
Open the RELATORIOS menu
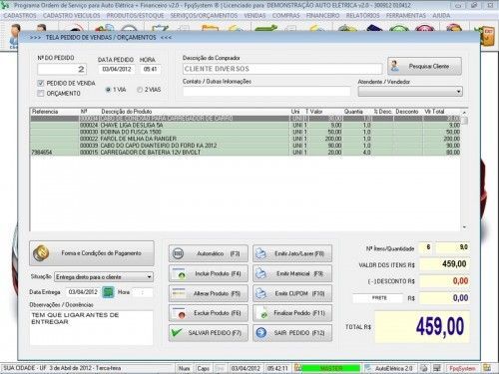[x=362, y=16]
